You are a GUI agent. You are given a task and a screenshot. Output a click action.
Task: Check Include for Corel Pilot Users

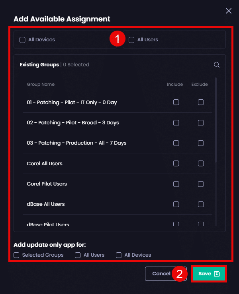pos(176,184)
